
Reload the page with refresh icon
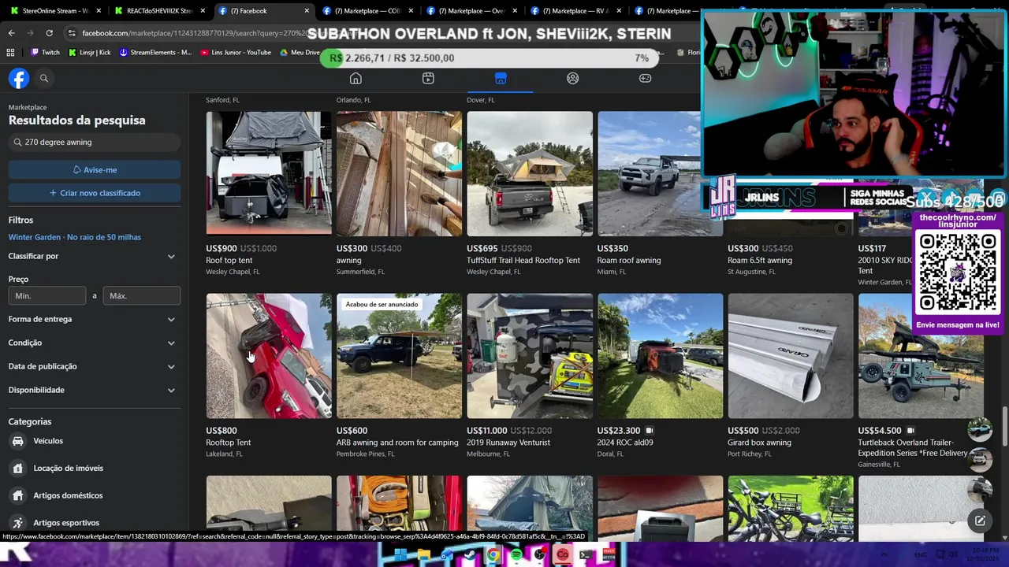(49, 33)
